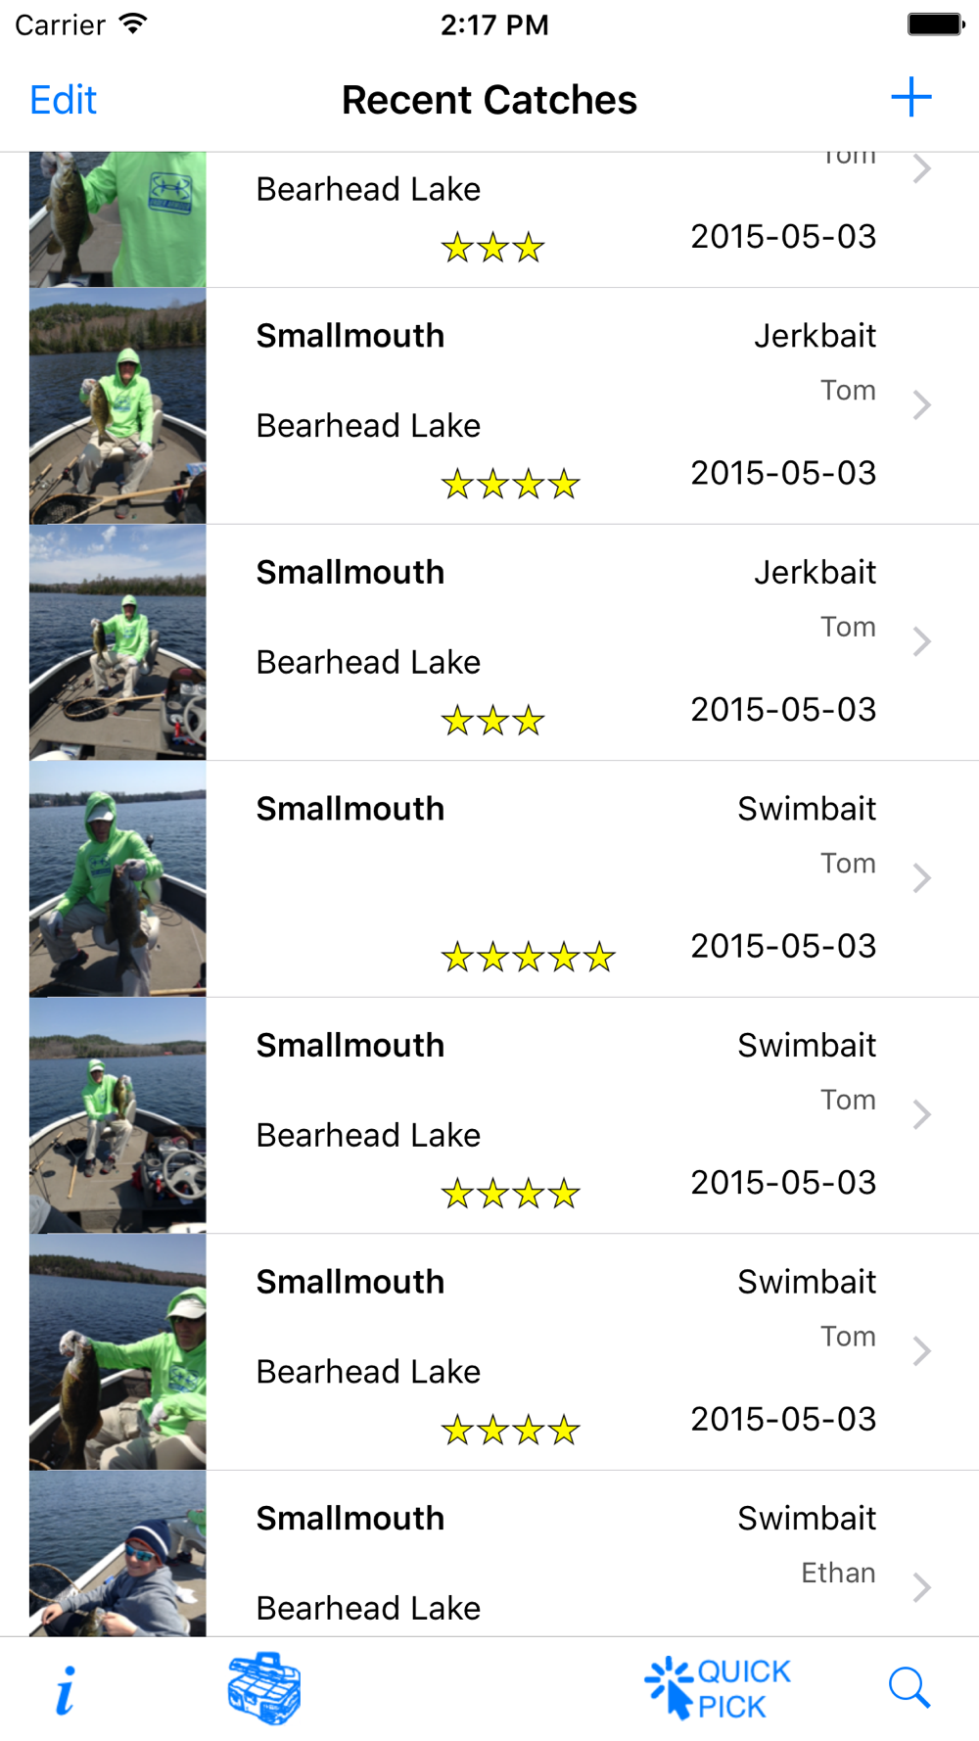This screenshot has width=979, height=1741.
Task: Open the info icon in bottom bar
Action: coord(65,1690)
